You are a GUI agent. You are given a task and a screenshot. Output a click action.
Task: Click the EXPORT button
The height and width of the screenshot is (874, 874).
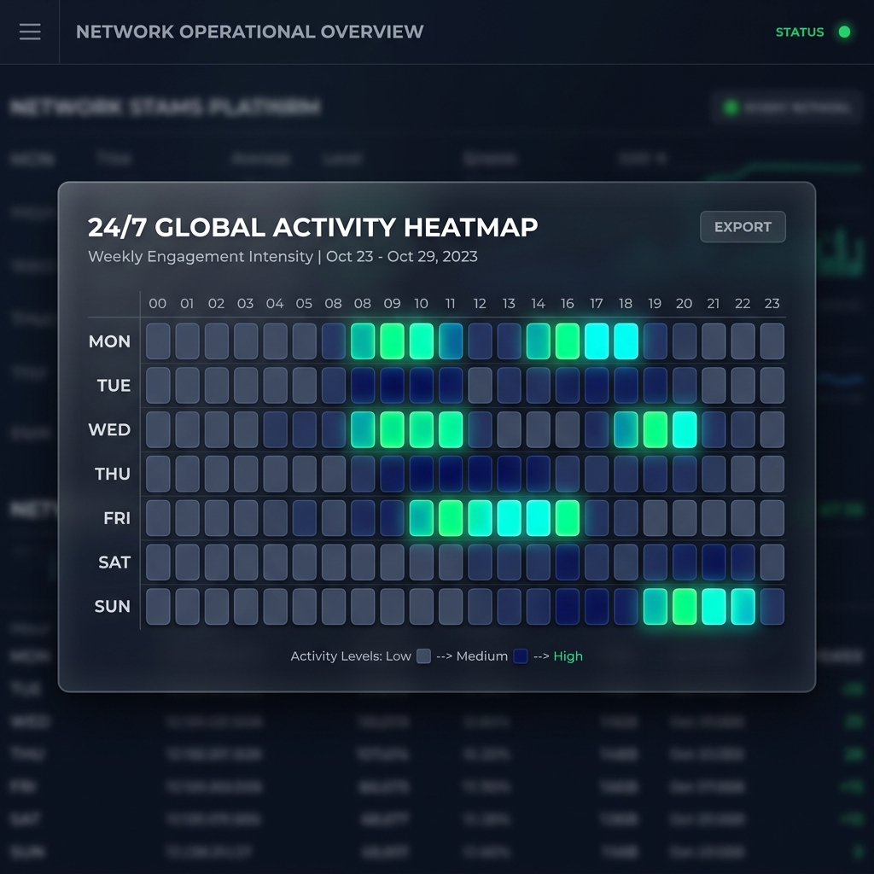coord(742,227)
